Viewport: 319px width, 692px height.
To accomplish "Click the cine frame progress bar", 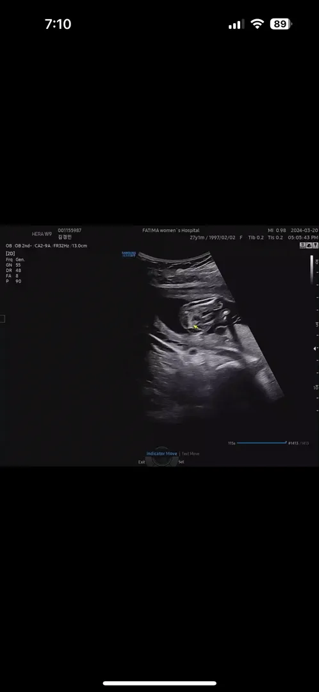I will (261, 443).
